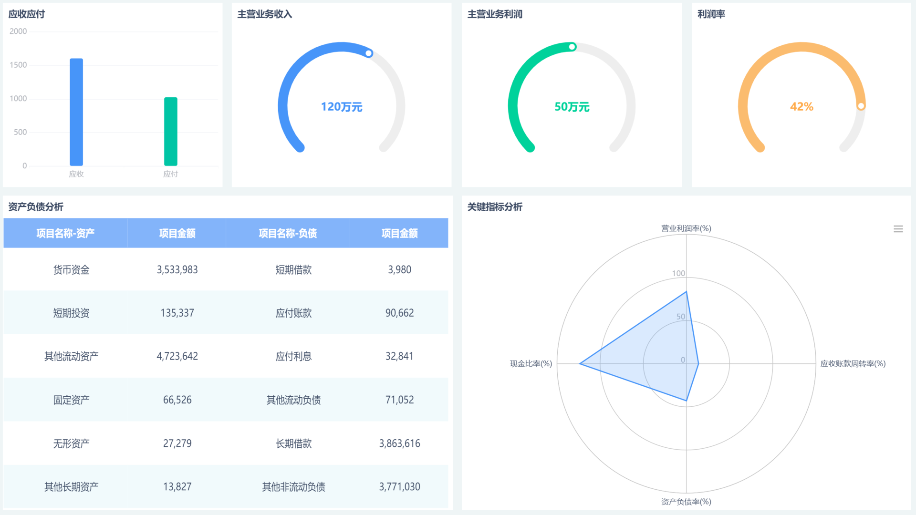Click the 应收 blue bar in 应收应付 chart
The image size is (916, 515).
pos(76,110)
